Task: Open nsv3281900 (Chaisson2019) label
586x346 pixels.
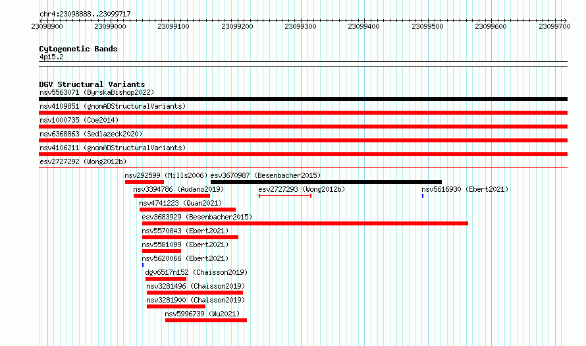Action: 196,300
